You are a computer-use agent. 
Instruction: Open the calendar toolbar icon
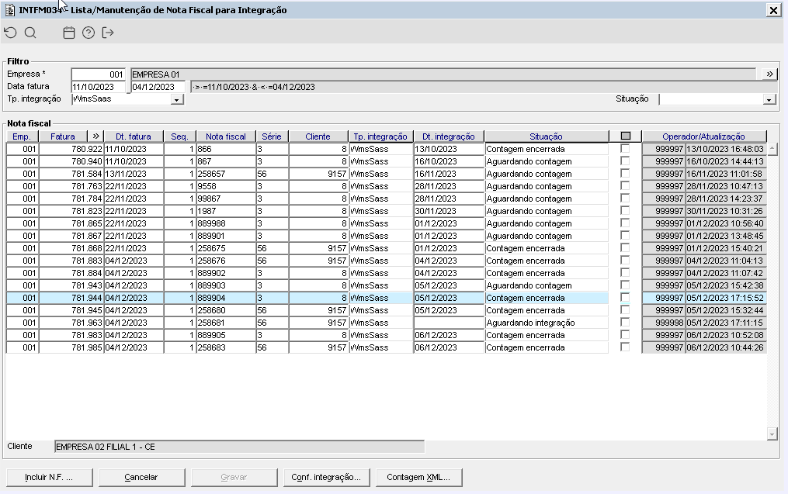click(69, 33)
